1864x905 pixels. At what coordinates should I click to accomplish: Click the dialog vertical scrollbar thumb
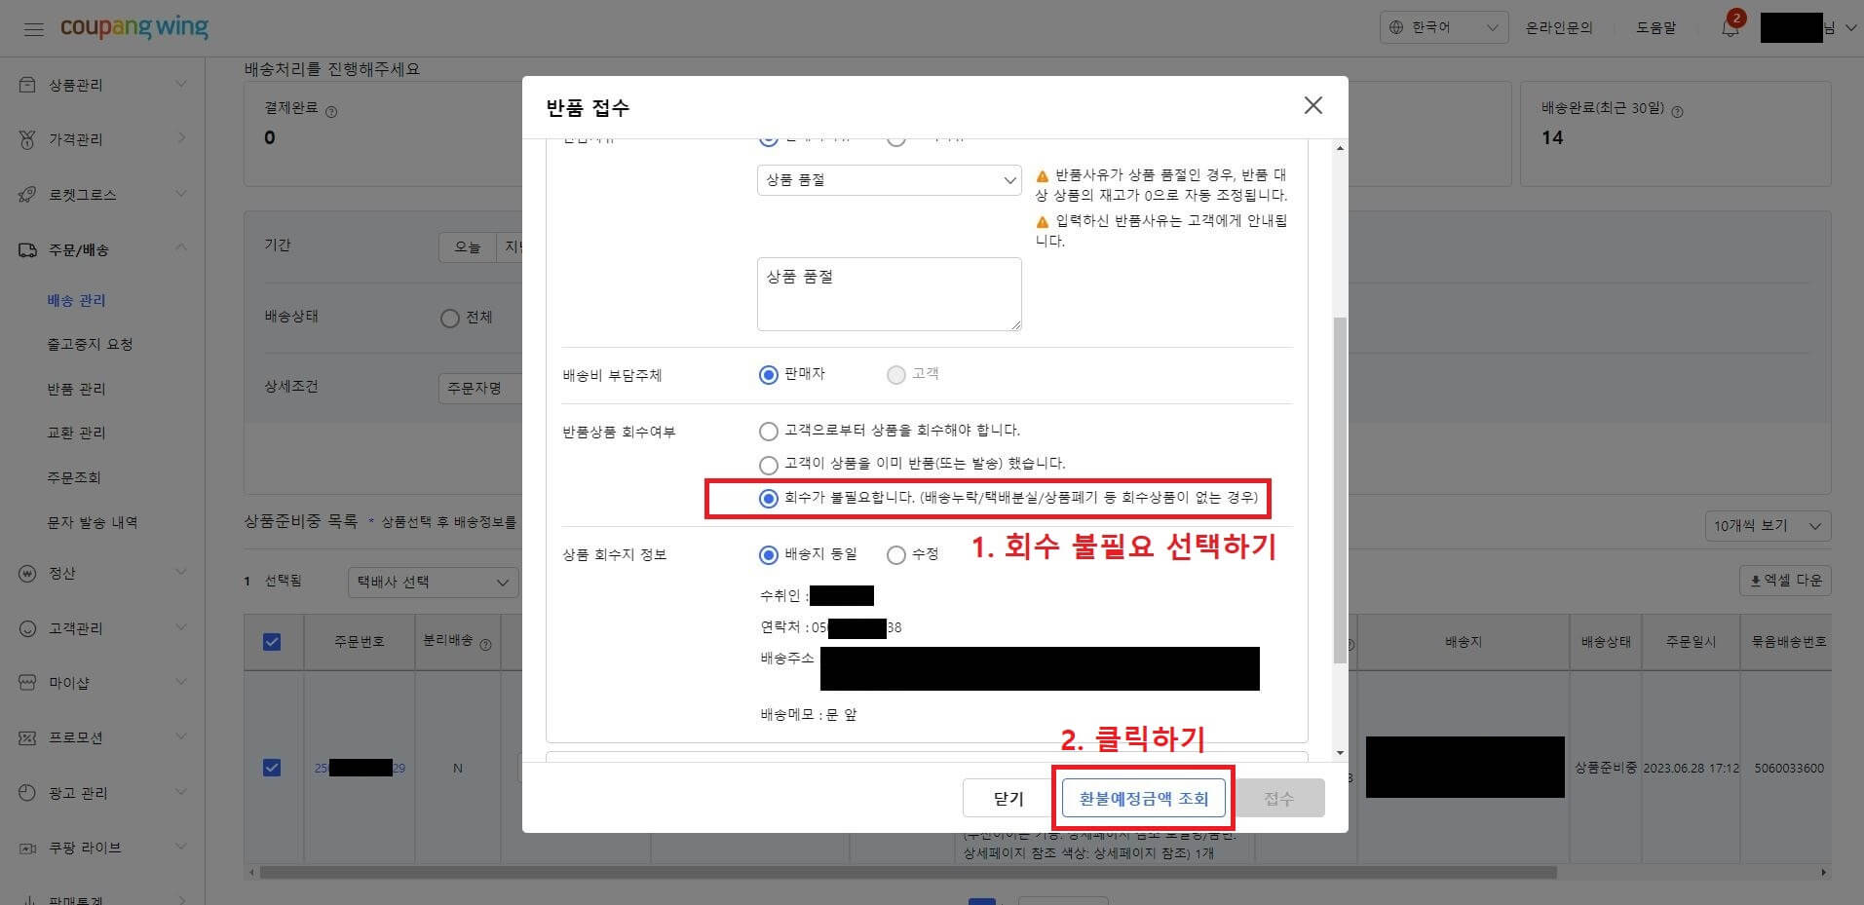pyautogui.click(x=1340, y=490)
